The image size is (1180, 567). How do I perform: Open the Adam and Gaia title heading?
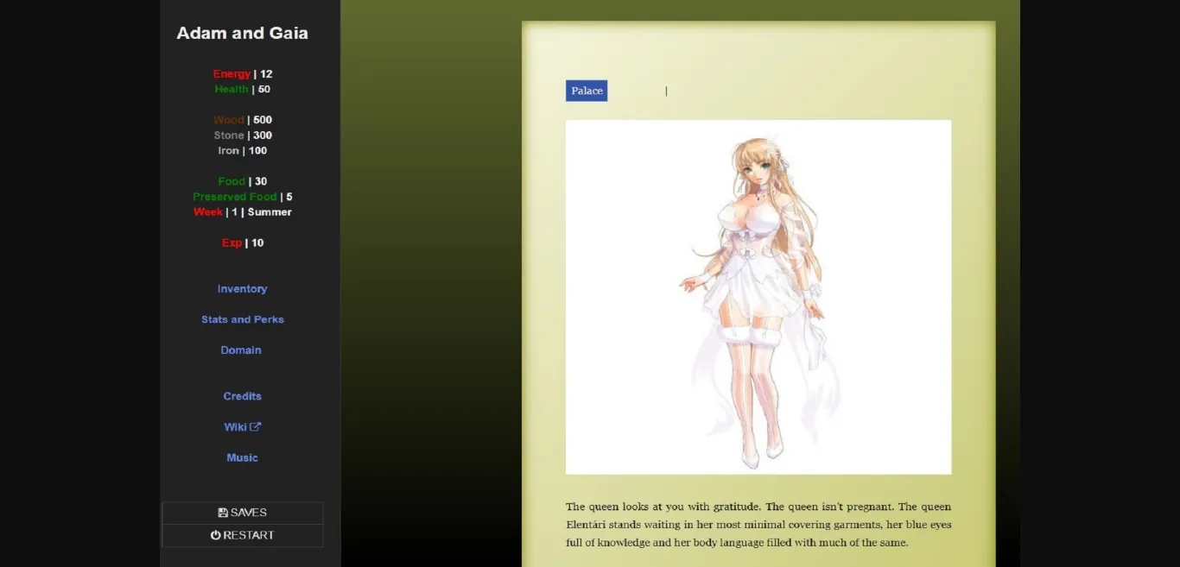coord(242,33)
